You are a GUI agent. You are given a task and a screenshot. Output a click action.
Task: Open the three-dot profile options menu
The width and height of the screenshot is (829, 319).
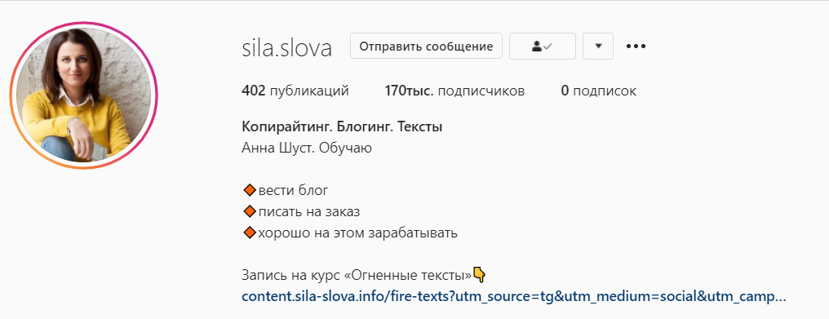coord(636,47)
